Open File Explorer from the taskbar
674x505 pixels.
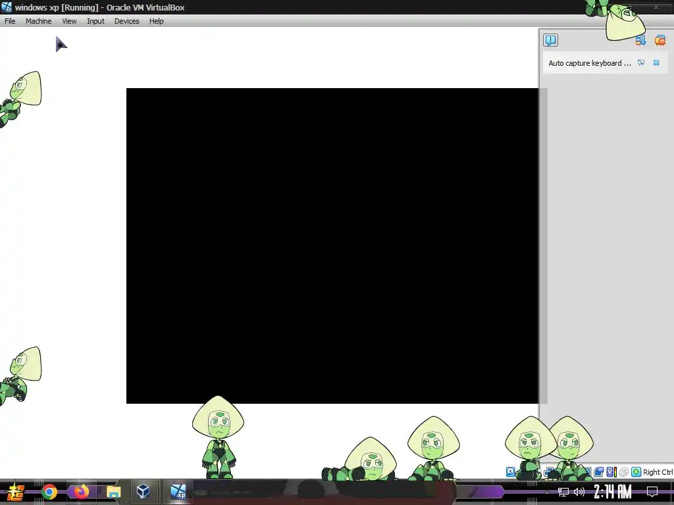pos(113,492)
